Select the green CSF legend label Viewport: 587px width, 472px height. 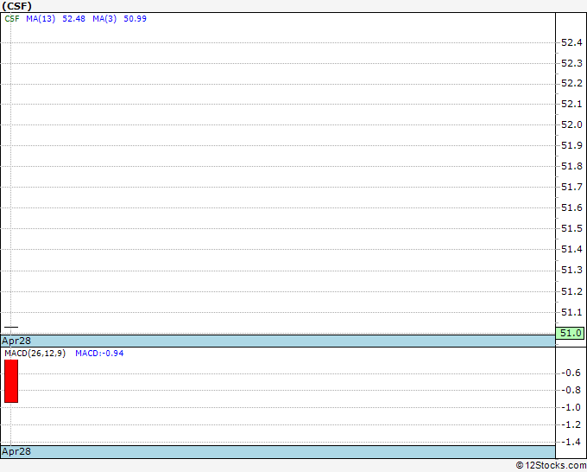[12, 19]
